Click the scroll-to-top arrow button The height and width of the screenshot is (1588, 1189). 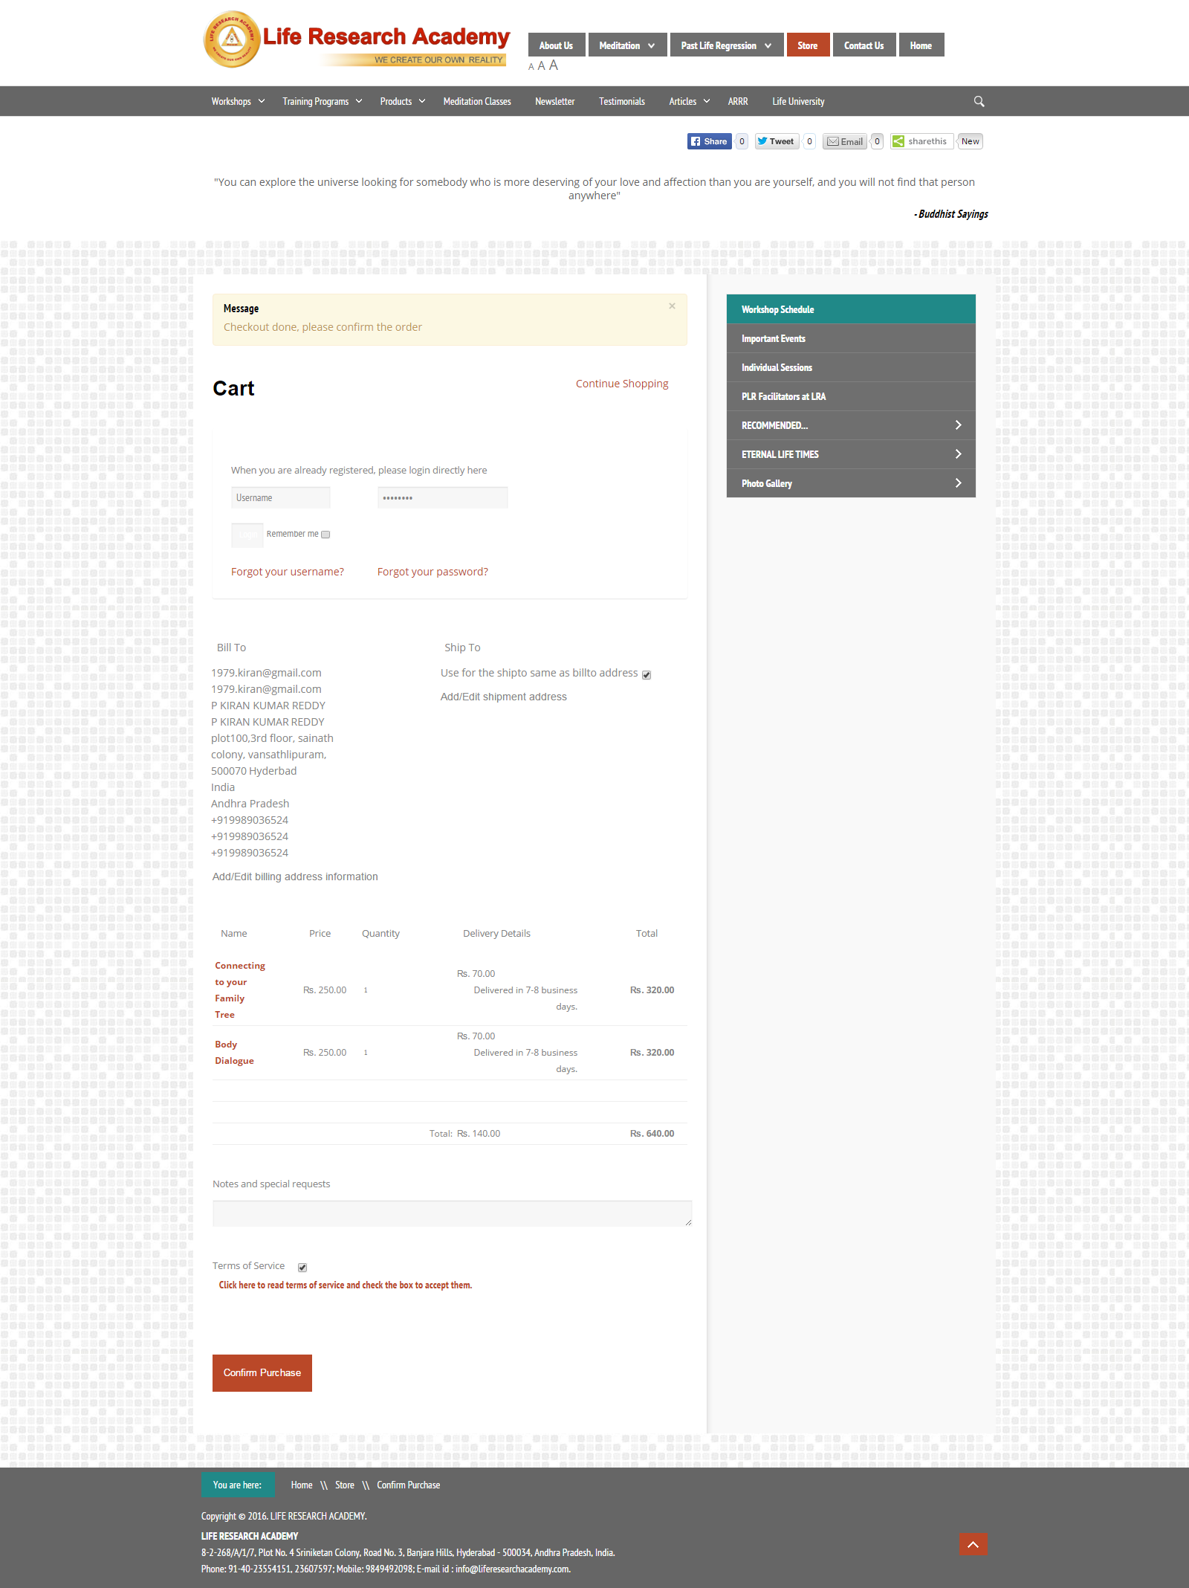coord(973,1544)
